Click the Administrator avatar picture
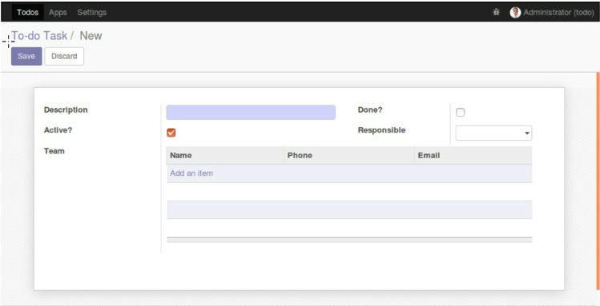The width and height of the screenshot is (600, 306). click(515, 12)
